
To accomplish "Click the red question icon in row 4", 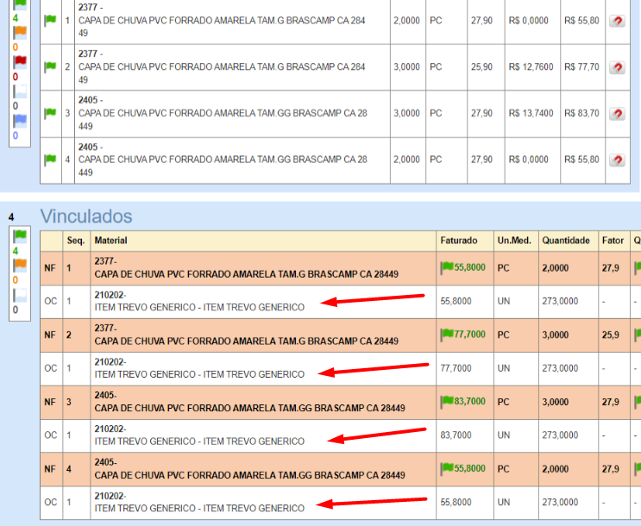I will click(x=617, y=160).
